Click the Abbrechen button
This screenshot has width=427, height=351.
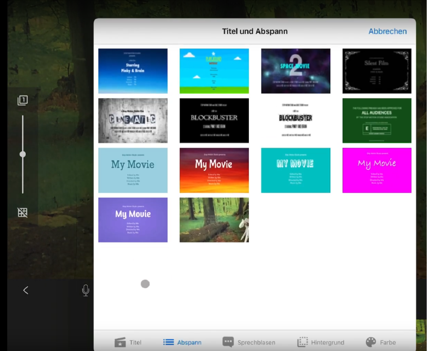coord(387,31)
